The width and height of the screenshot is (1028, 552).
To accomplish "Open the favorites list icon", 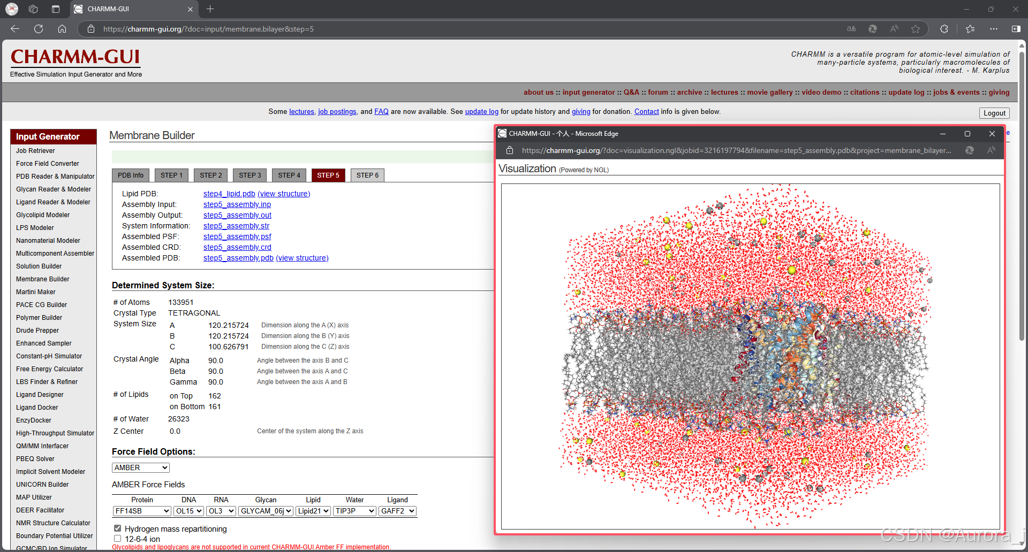I will [970, 29].
